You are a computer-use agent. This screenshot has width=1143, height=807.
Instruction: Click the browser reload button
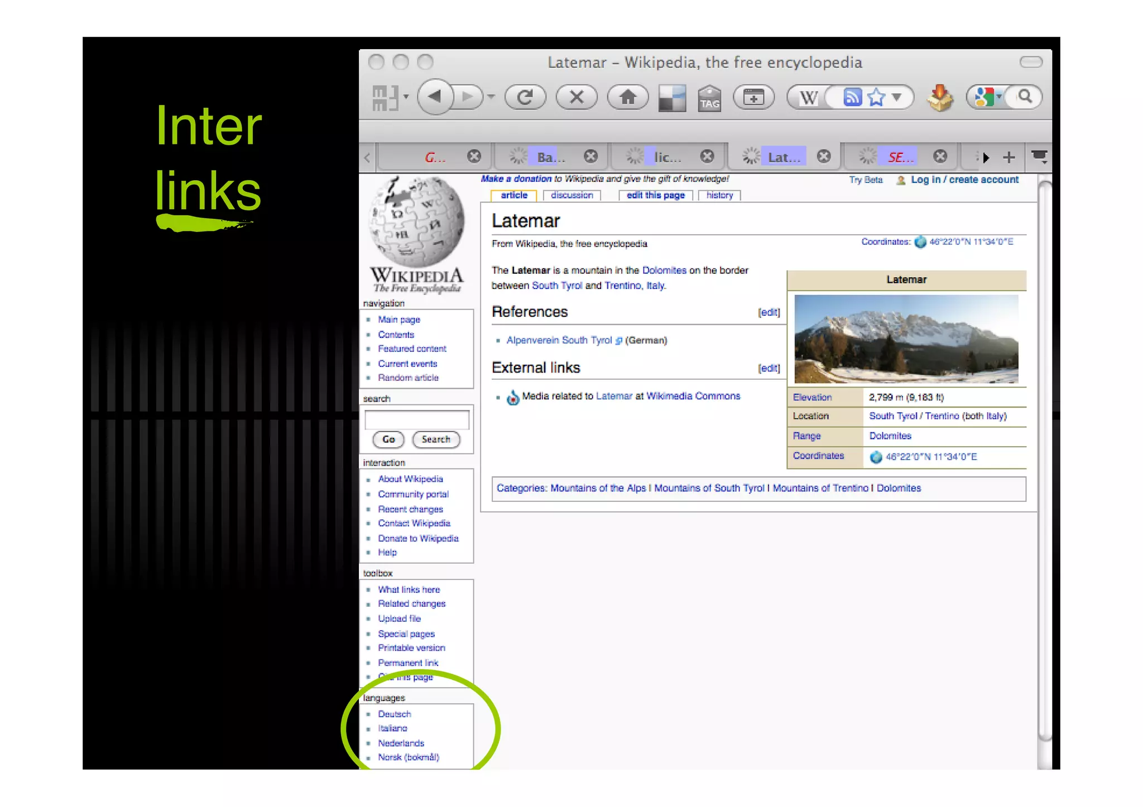[x=525, y=97]
